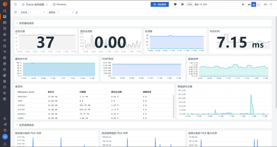Open the help question-mark icon
The height and width of the screenshot is (147, 277).
(x=5, y=130)
